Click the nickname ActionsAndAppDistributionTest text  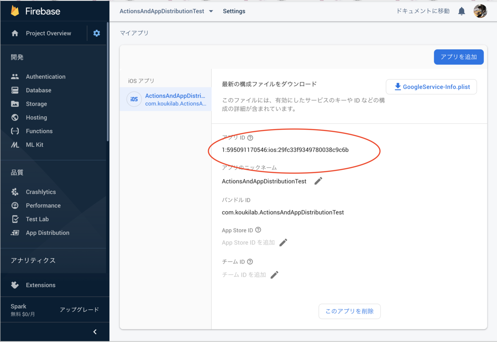264,181
